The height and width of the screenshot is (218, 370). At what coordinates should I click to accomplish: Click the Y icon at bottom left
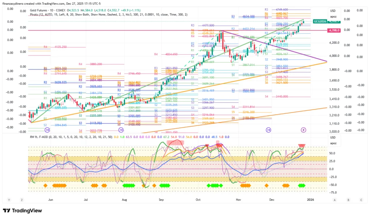coord(8,200)
